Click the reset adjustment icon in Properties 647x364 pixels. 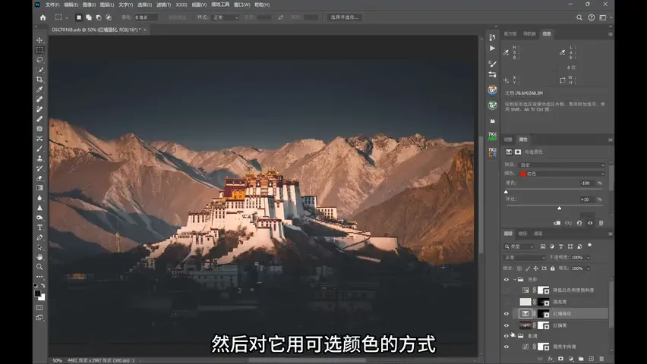coord(579,223)
